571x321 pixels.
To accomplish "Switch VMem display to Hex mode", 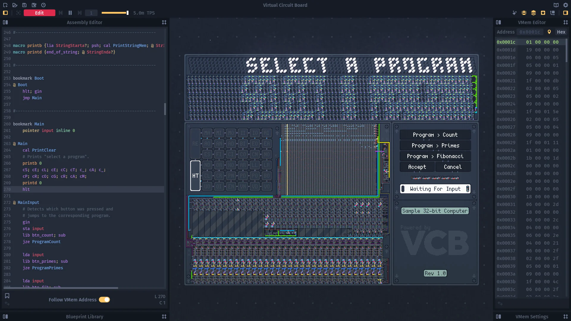I will 561,32.
